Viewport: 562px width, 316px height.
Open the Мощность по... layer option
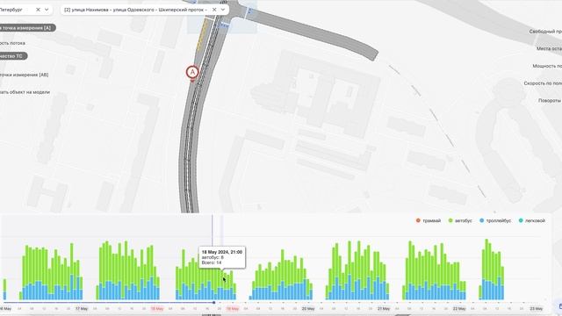click(x=547, y=66)
